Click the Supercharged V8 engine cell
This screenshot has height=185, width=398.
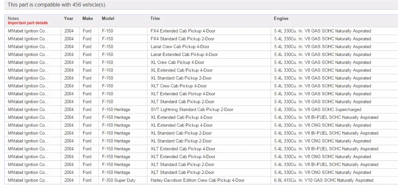pyautogui.click(x=318, y=110)
